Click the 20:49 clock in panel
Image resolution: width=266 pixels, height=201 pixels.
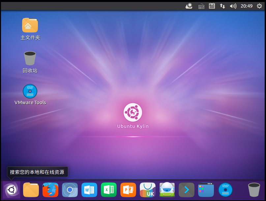[247, 6]
